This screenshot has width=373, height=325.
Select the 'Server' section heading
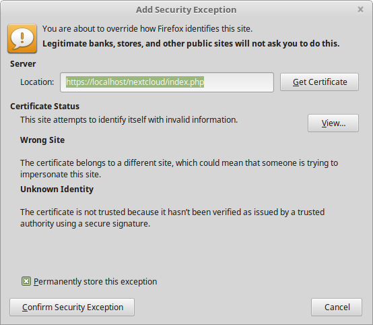coord(23,64)
